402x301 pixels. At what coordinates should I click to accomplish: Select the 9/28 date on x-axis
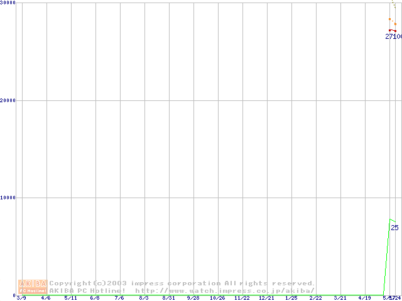(193, 298)
